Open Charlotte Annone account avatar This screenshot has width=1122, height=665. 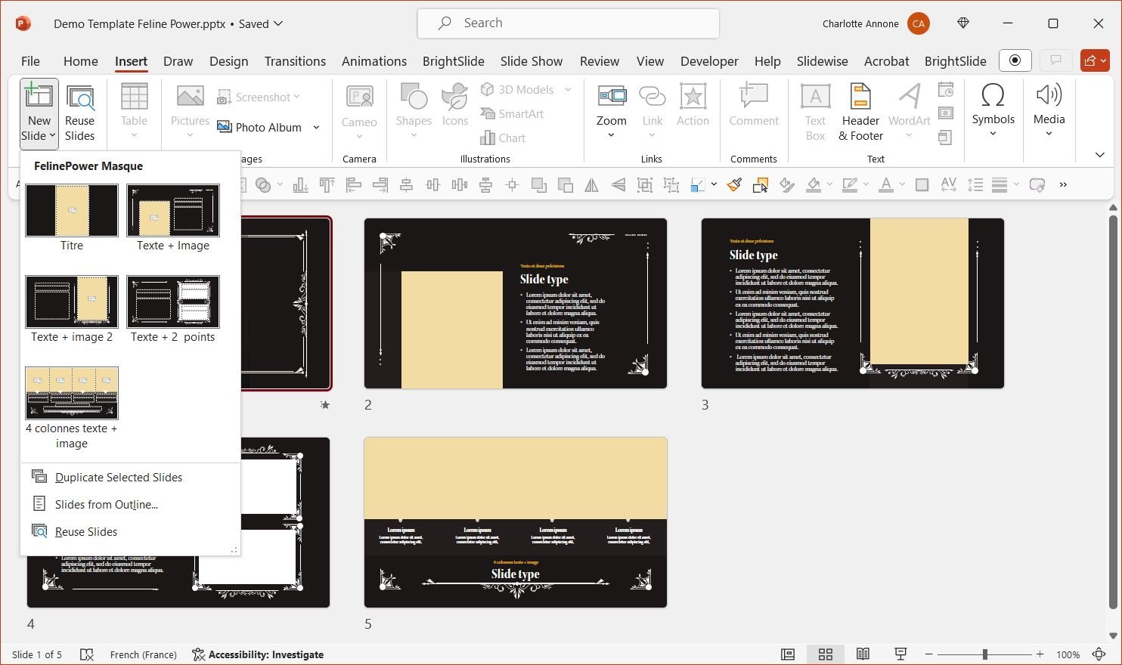click(x=919, y=23)
